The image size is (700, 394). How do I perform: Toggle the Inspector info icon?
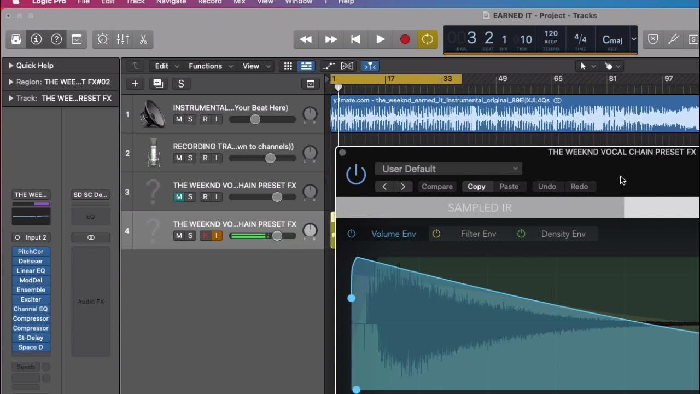pyautogui.click(x=36, y=39)
